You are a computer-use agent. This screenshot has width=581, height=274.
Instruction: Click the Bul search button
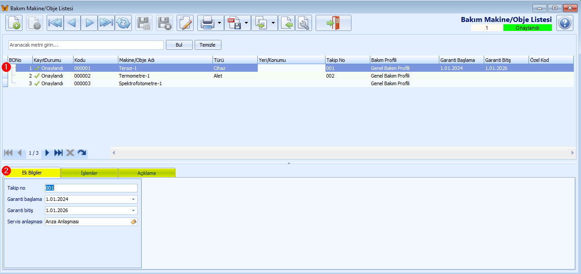click(x=179, y=45)
